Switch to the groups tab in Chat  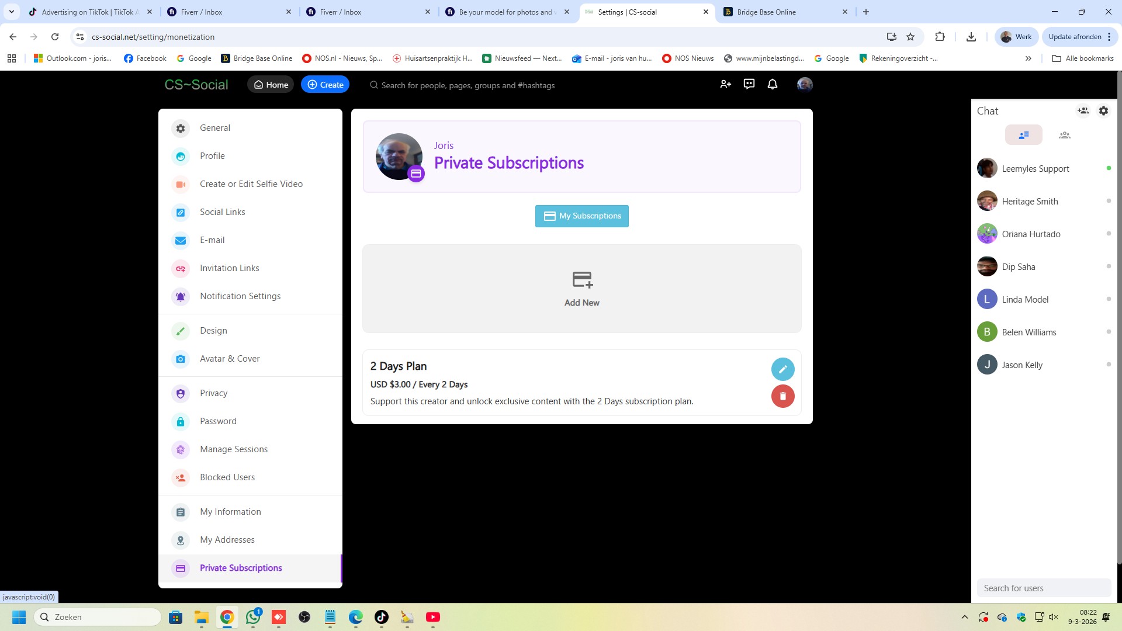coord(1065,135)
